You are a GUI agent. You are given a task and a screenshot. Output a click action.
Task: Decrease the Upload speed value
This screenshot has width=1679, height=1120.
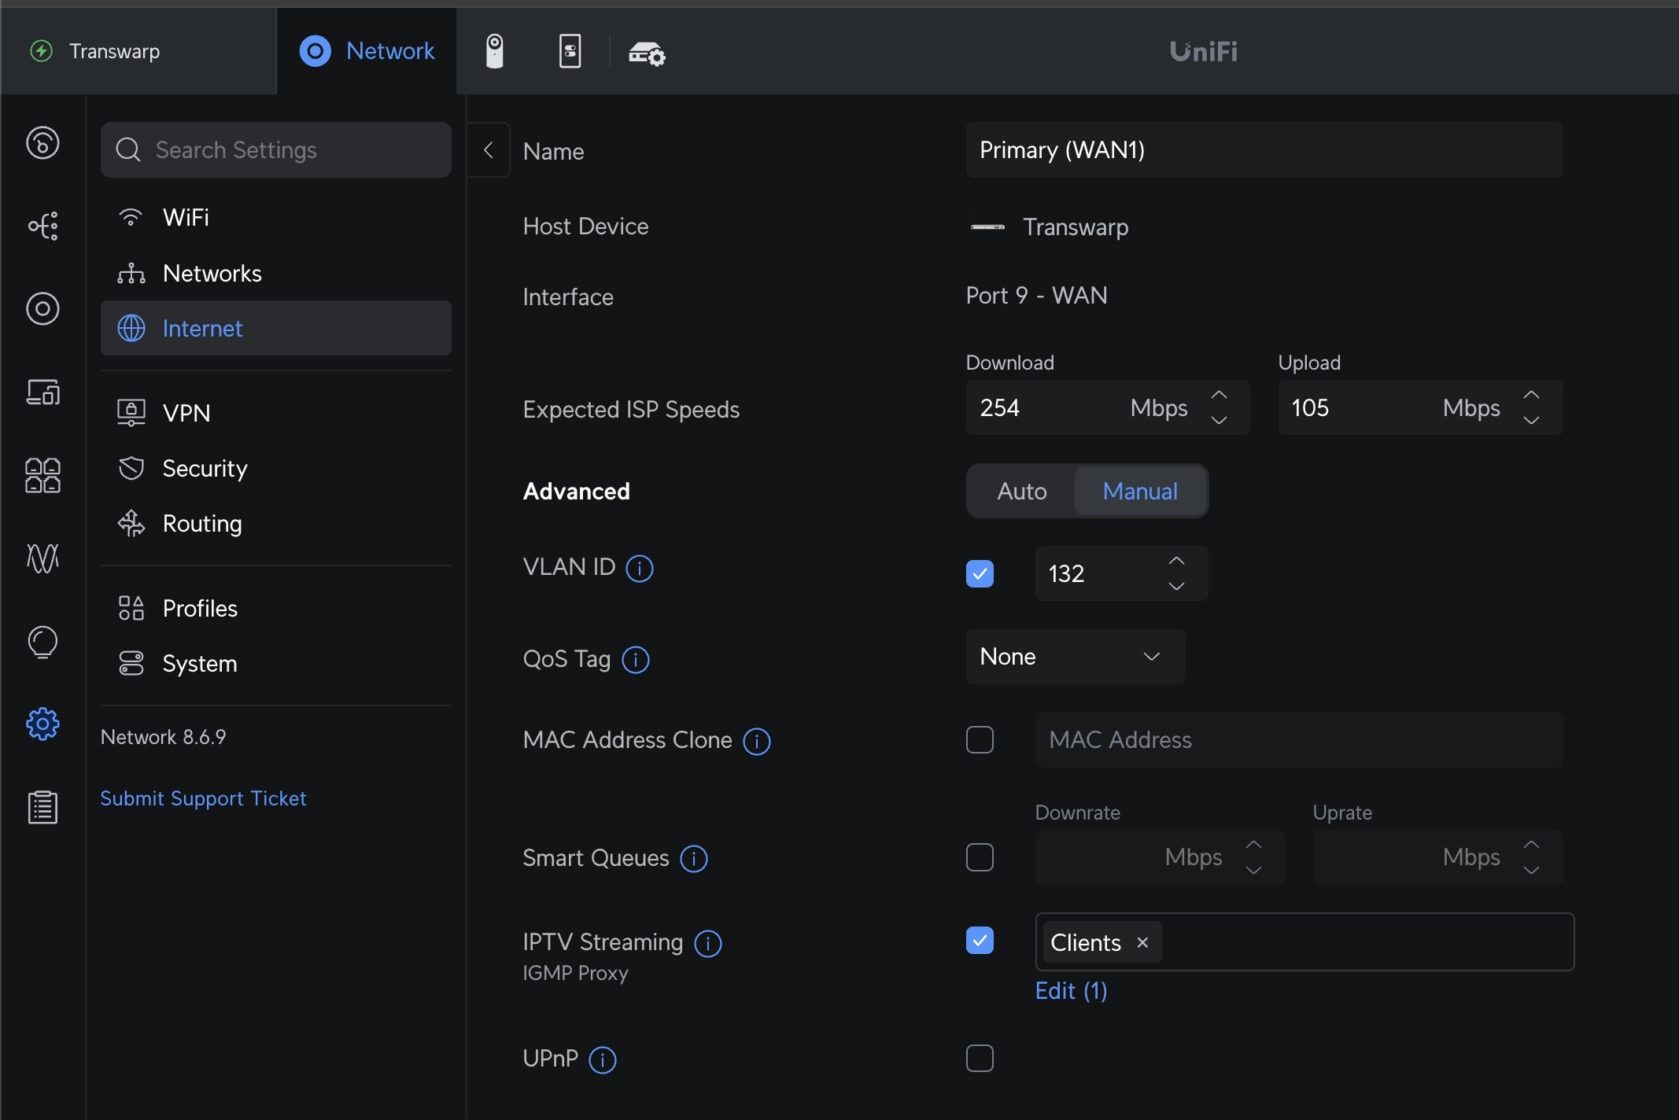click(1531, 420)
